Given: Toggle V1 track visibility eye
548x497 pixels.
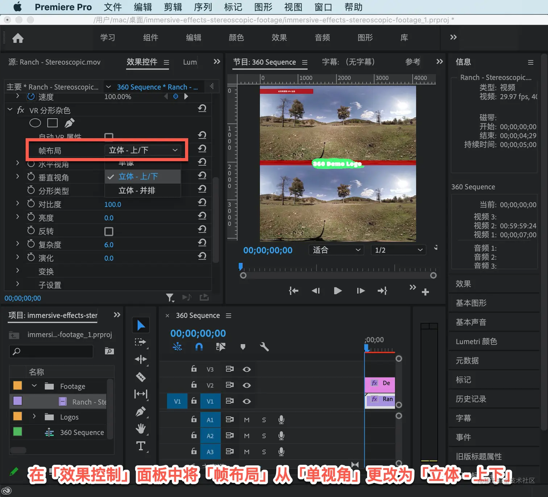Looking at the screenshot, I should click(247, 401).
